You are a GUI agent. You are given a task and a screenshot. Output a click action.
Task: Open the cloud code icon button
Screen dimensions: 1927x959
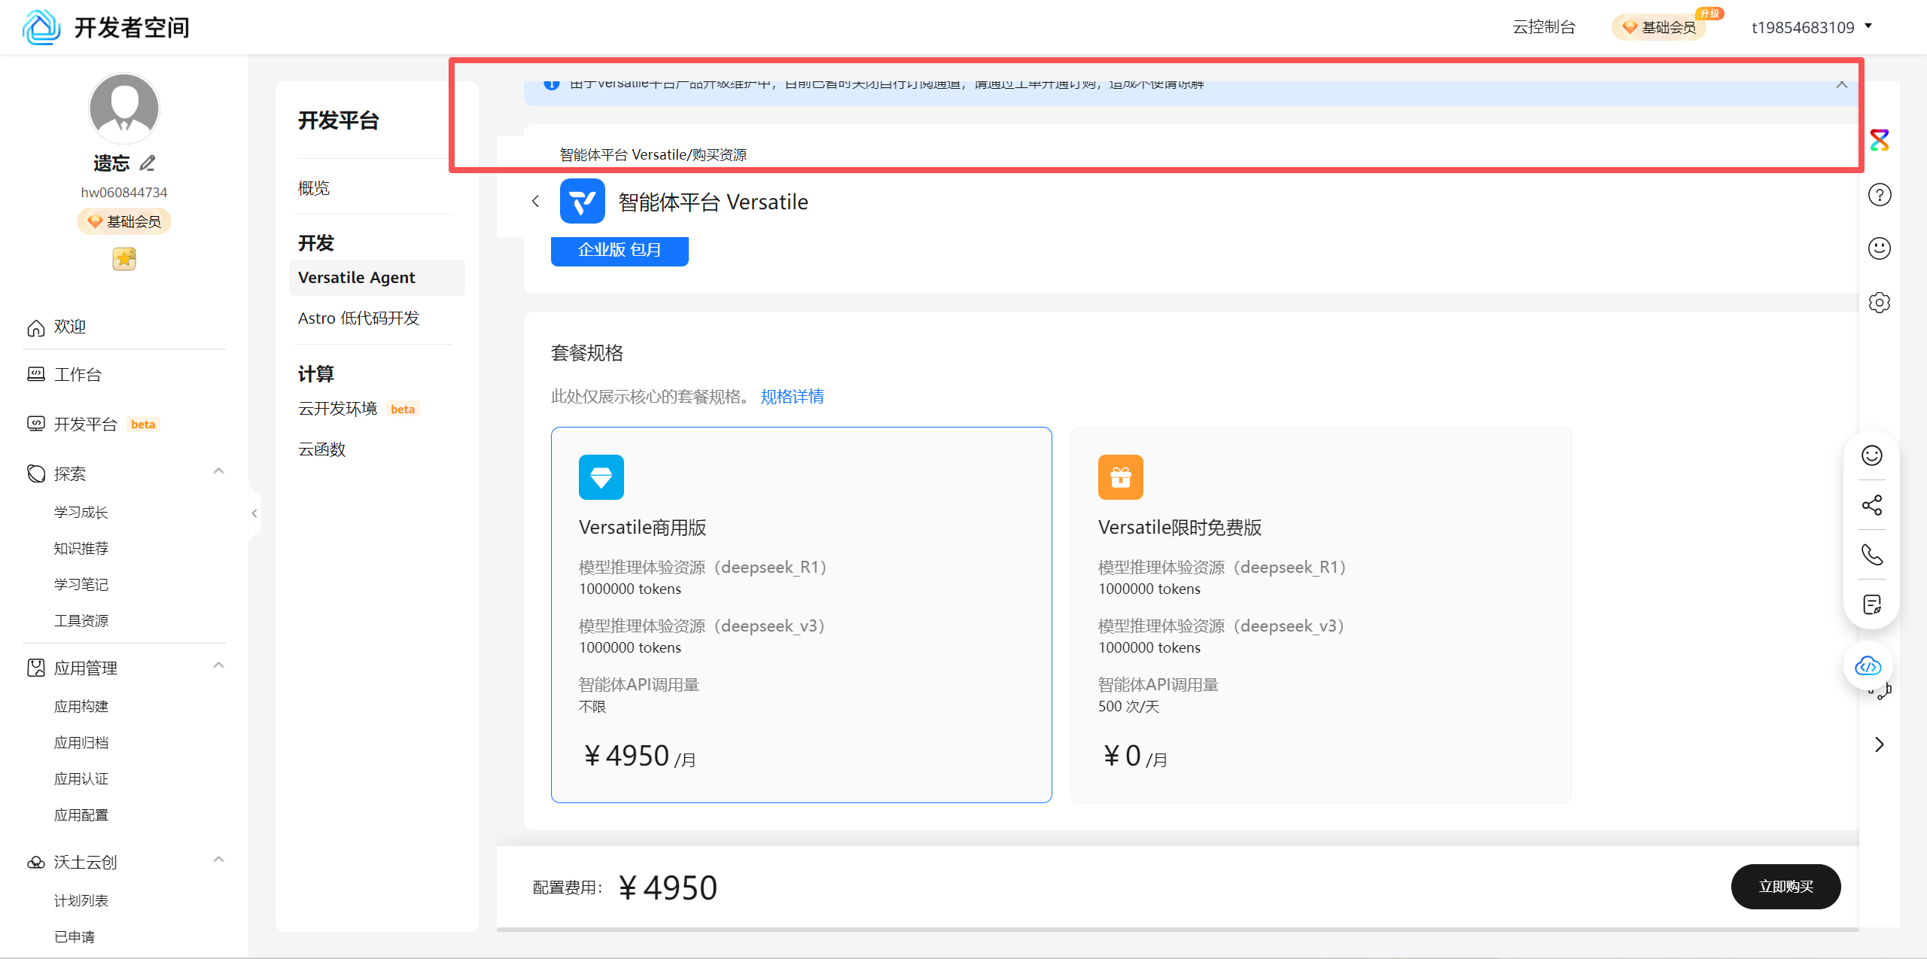[x=1868, y=666]
